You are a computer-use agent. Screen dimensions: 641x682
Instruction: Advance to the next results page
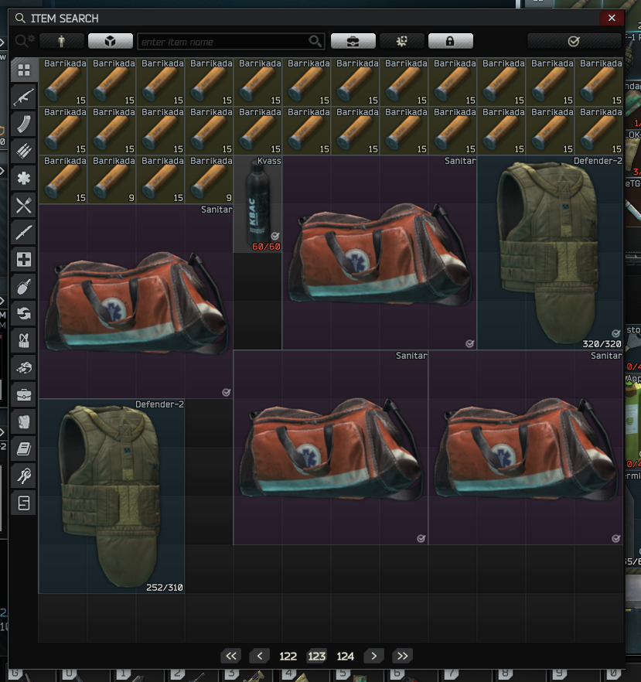click(x=374, y=656)
